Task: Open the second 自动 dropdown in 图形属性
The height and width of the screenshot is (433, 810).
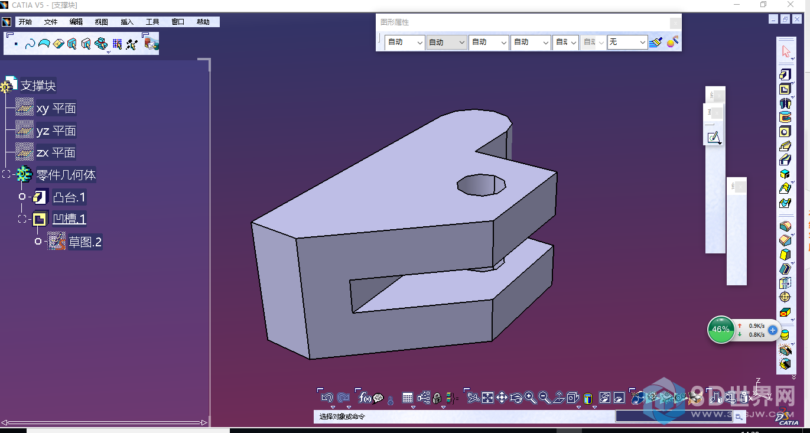Action: [446, 42]
